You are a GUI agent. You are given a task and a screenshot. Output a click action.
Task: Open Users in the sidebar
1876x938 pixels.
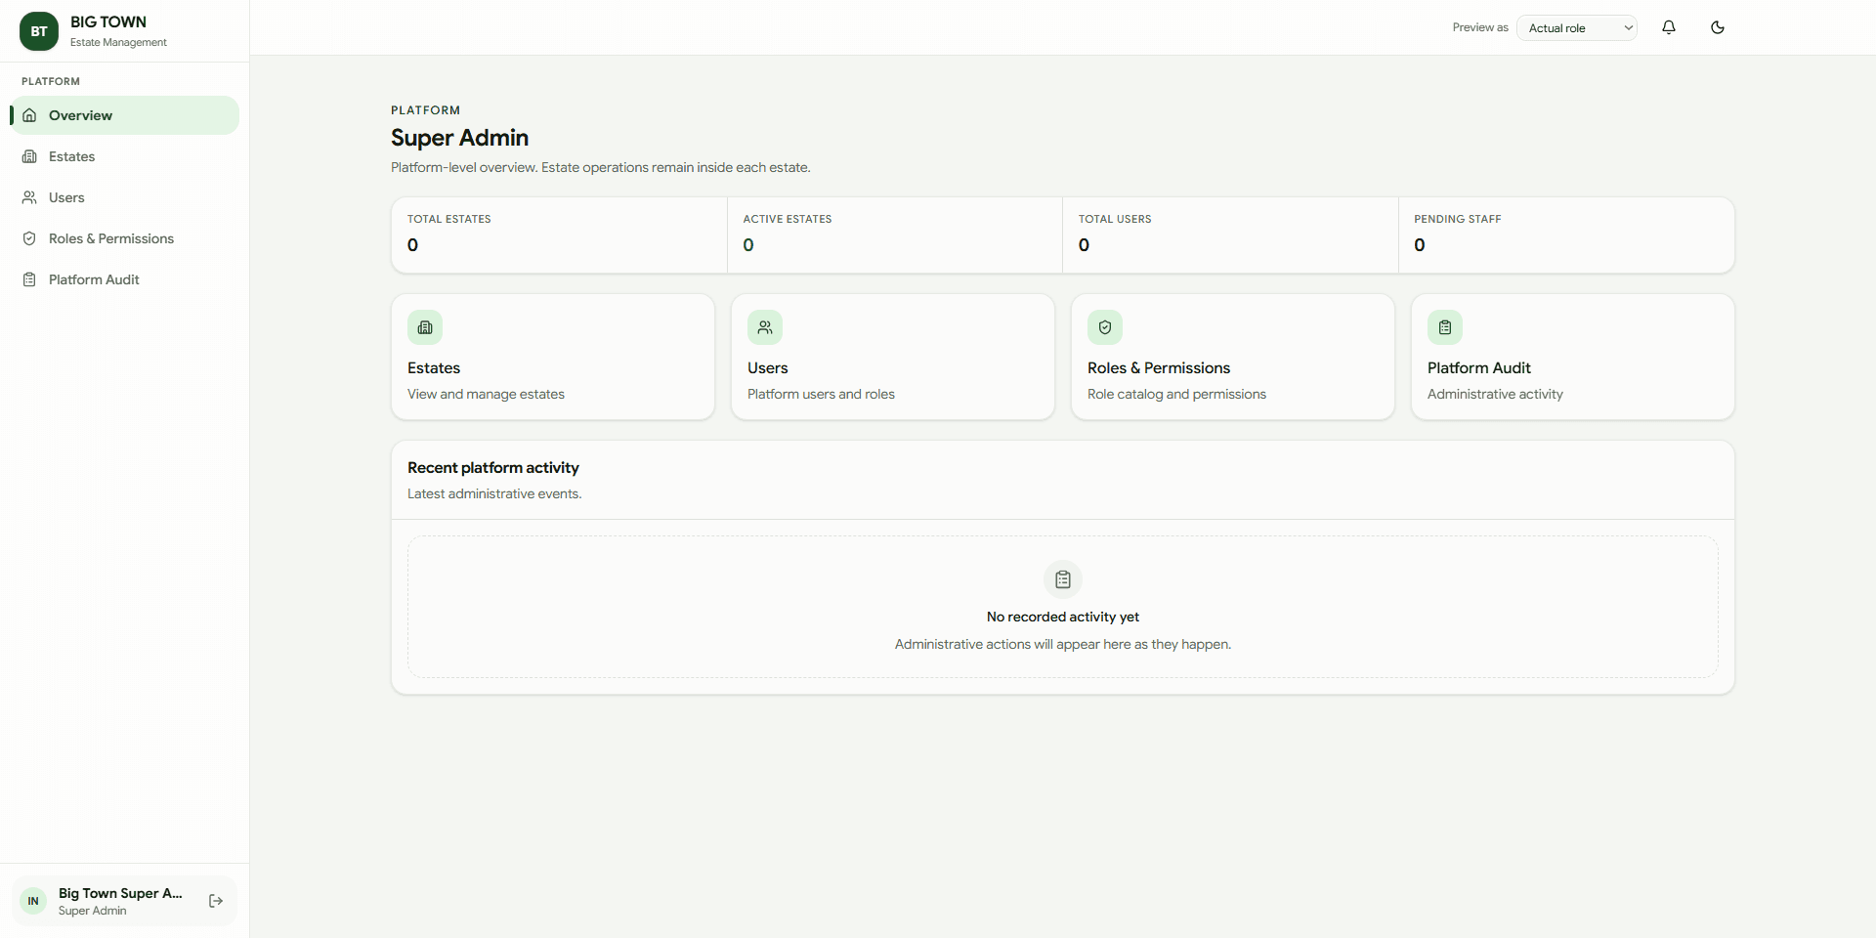coord(125,197)
